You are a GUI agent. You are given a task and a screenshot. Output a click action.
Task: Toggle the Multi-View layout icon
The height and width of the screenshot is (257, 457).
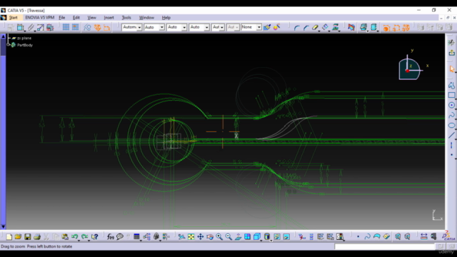click(x=248, y=236)
